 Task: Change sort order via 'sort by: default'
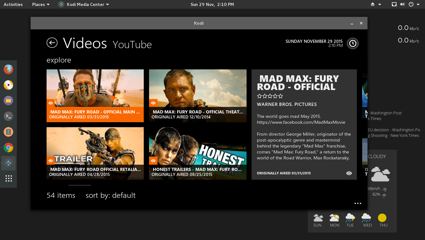(111, 195)
